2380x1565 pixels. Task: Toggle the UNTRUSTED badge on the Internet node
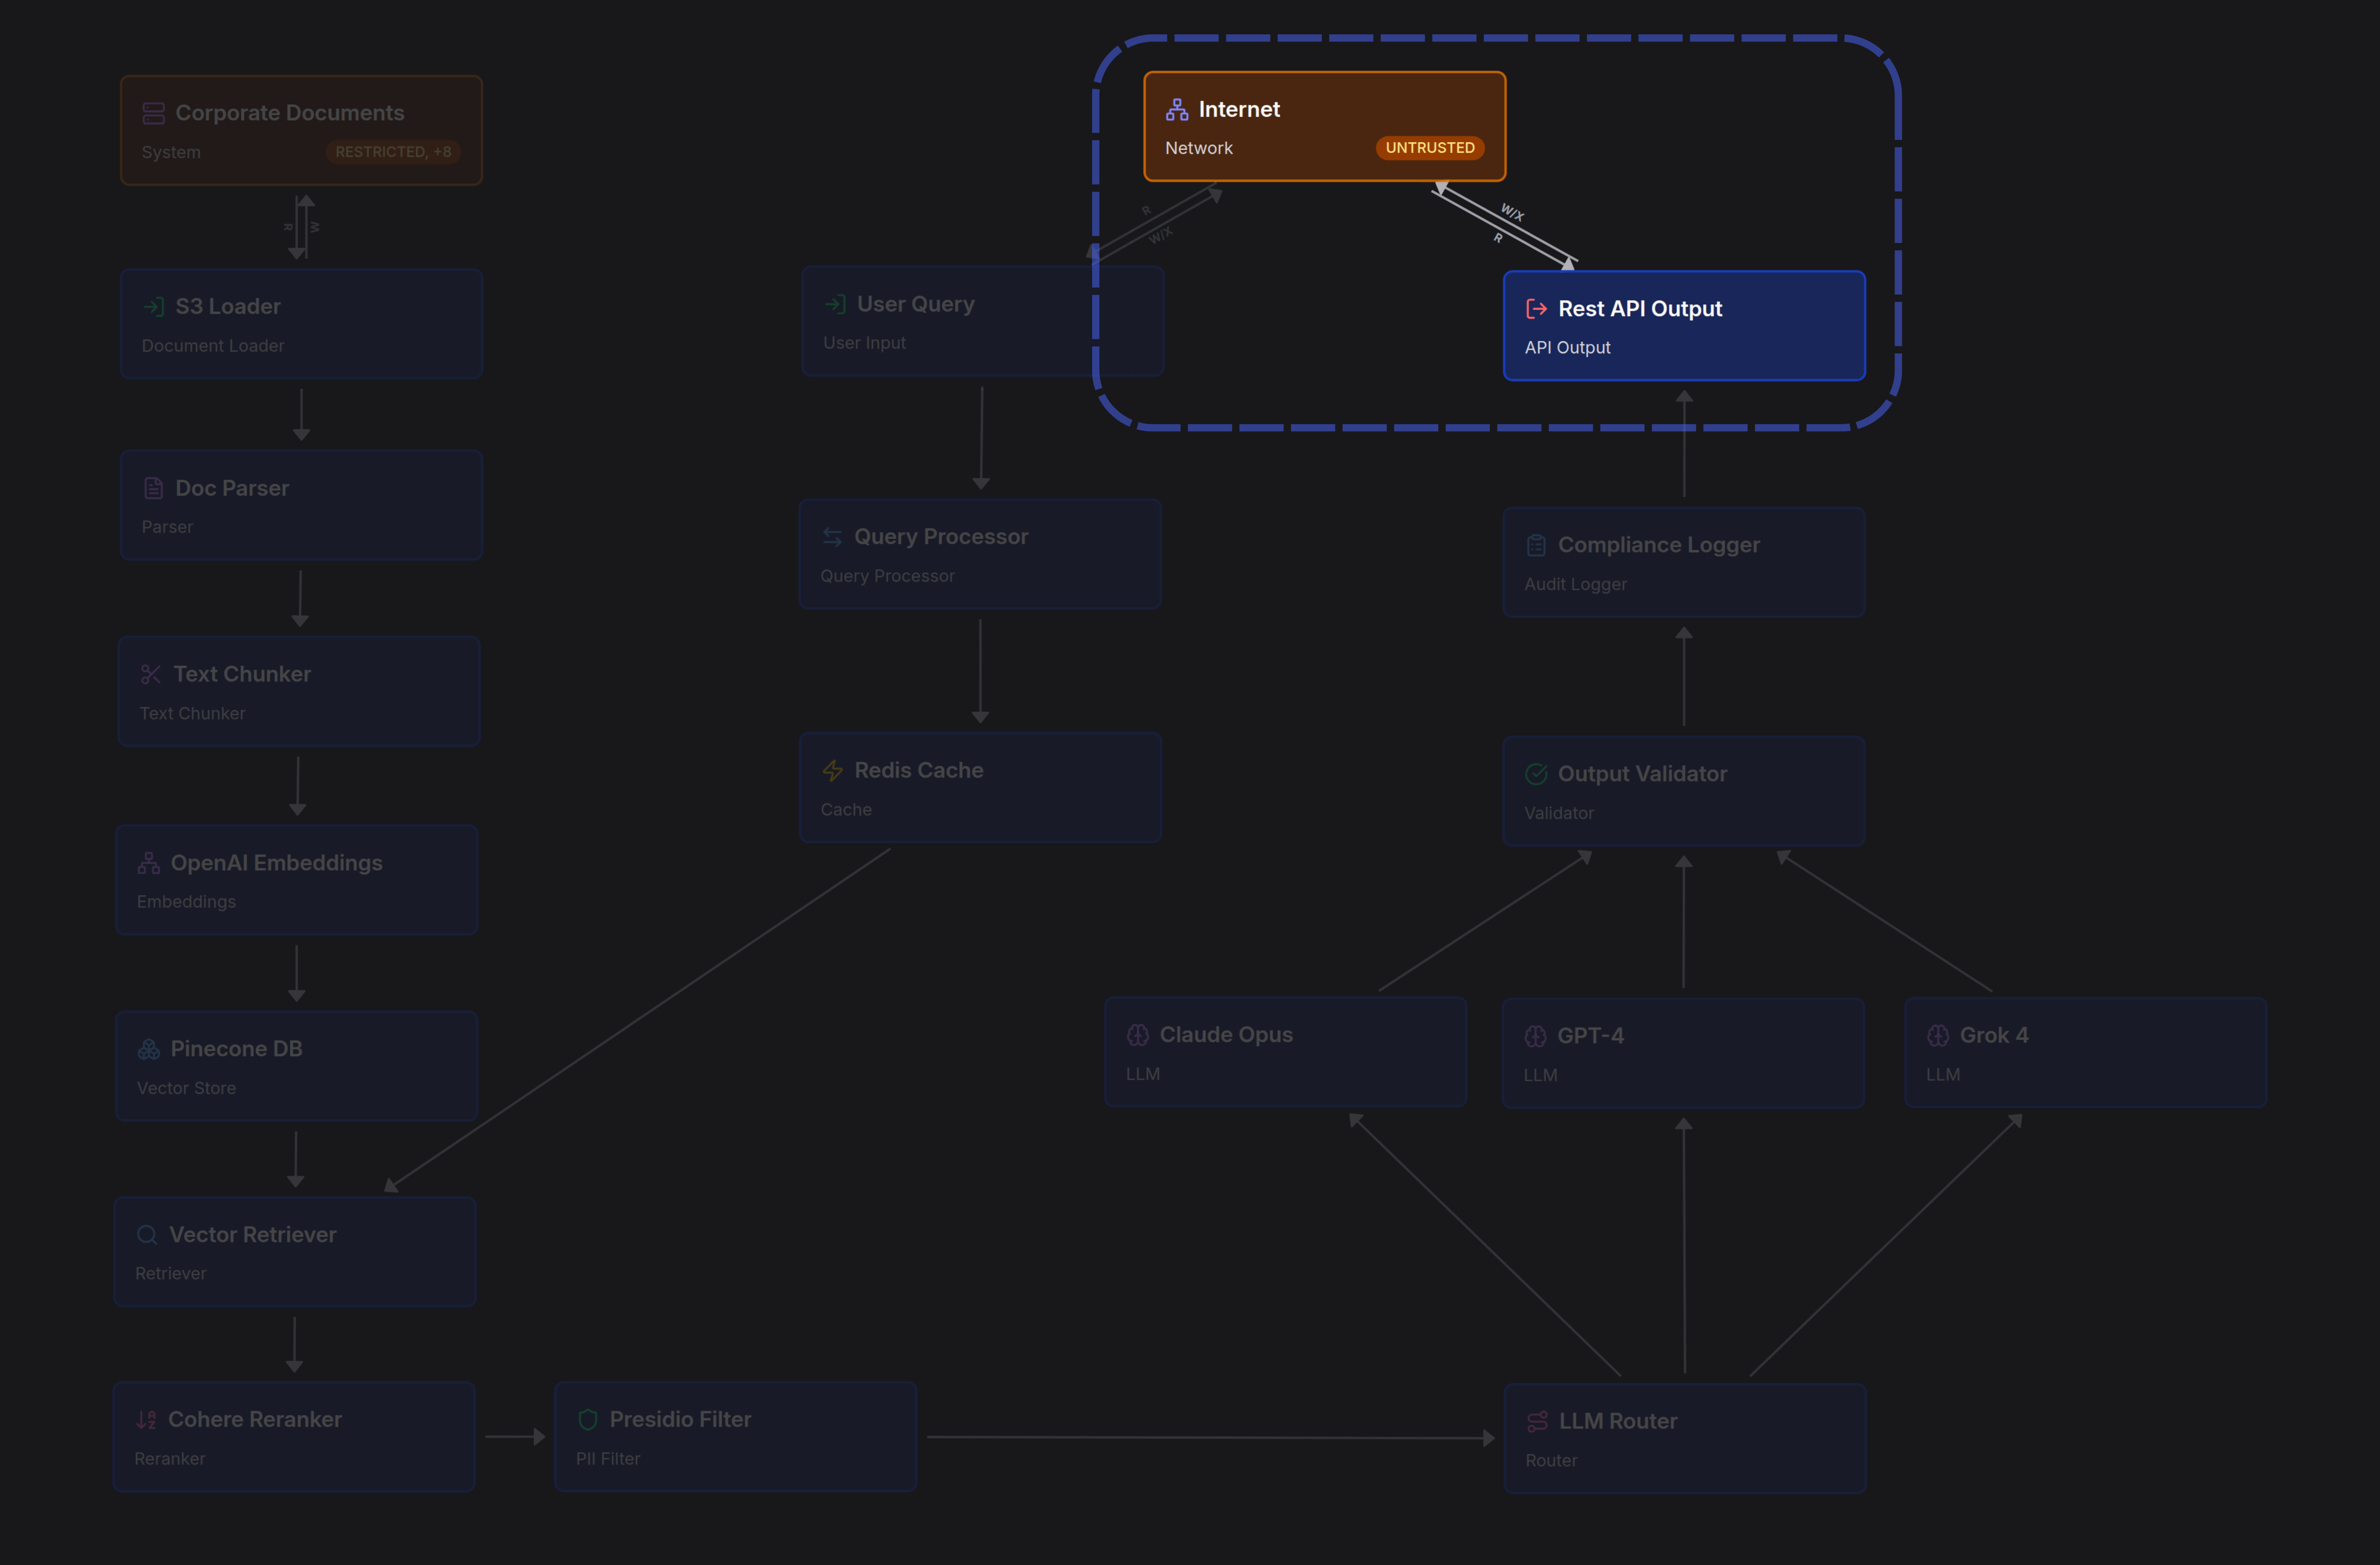pos(1430,147)
